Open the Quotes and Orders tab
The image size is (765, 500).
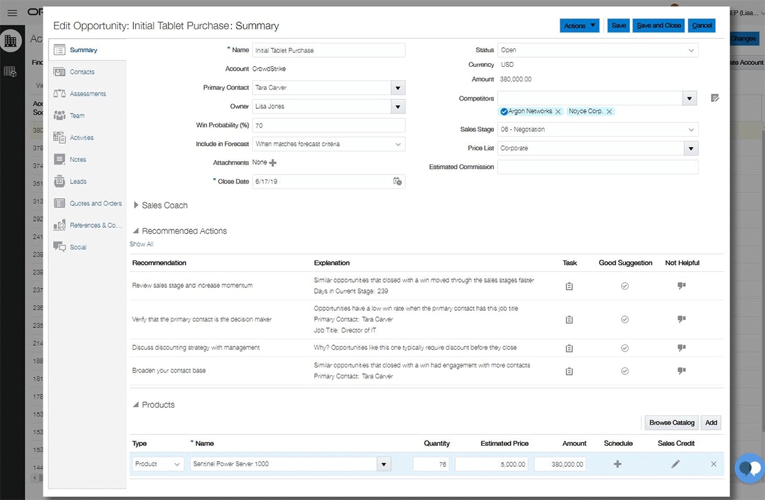point(96,204)
